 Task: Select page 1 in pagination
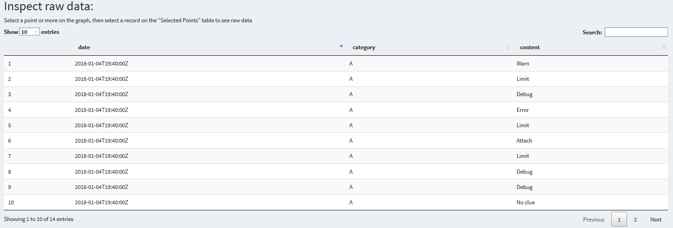coord(619,220)
